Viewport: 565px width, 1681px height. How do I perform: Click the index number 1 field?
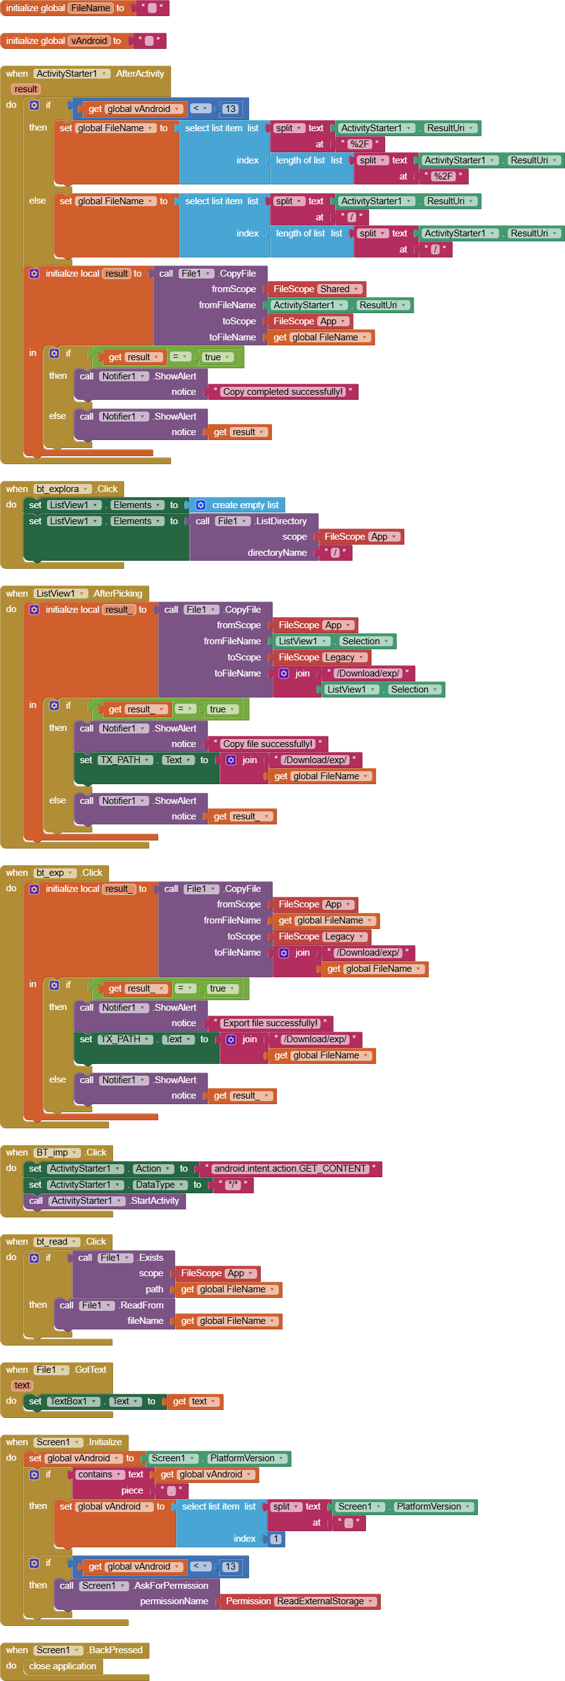(276, 1539)
